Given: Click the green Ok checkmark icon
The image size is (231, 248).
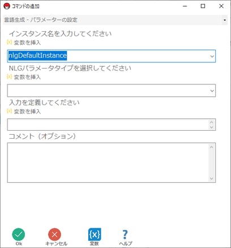Looking at the screenshot, I should click(x=19, y=234).
